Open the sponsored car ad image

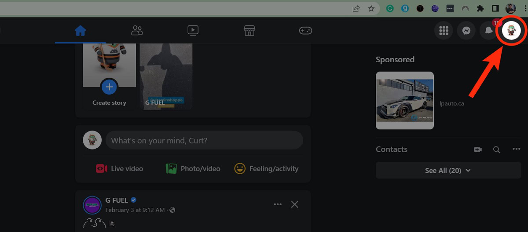[405, 100]
